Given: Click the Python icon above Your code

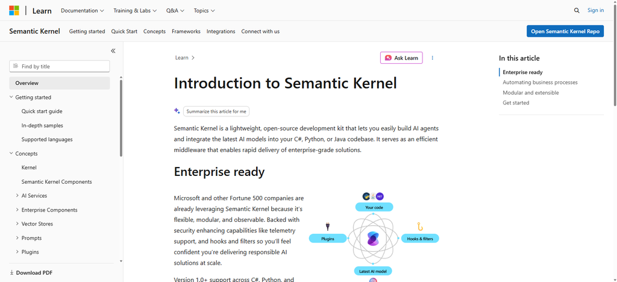Looking at the screenshot, I should pyautogui.click(x=366, y=196).
